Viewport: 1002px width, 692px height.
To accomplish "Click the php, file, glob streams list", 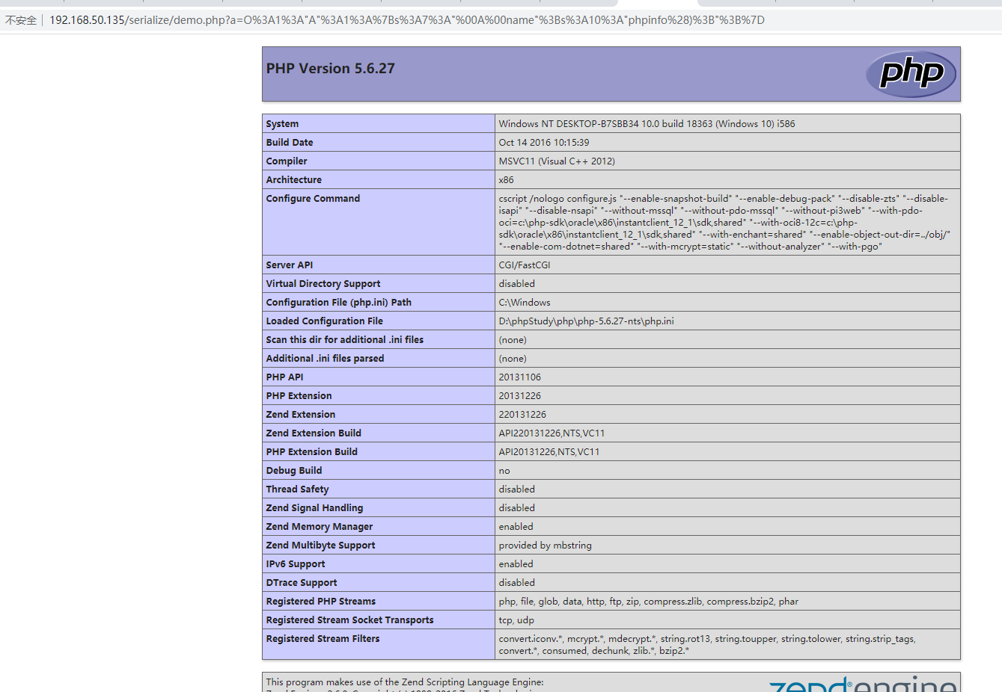I will (x=649, y=602).
